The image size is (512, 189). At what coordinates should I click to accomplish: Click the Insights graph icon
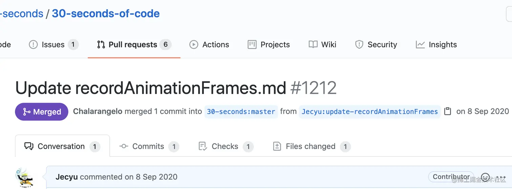pos(420,45)
